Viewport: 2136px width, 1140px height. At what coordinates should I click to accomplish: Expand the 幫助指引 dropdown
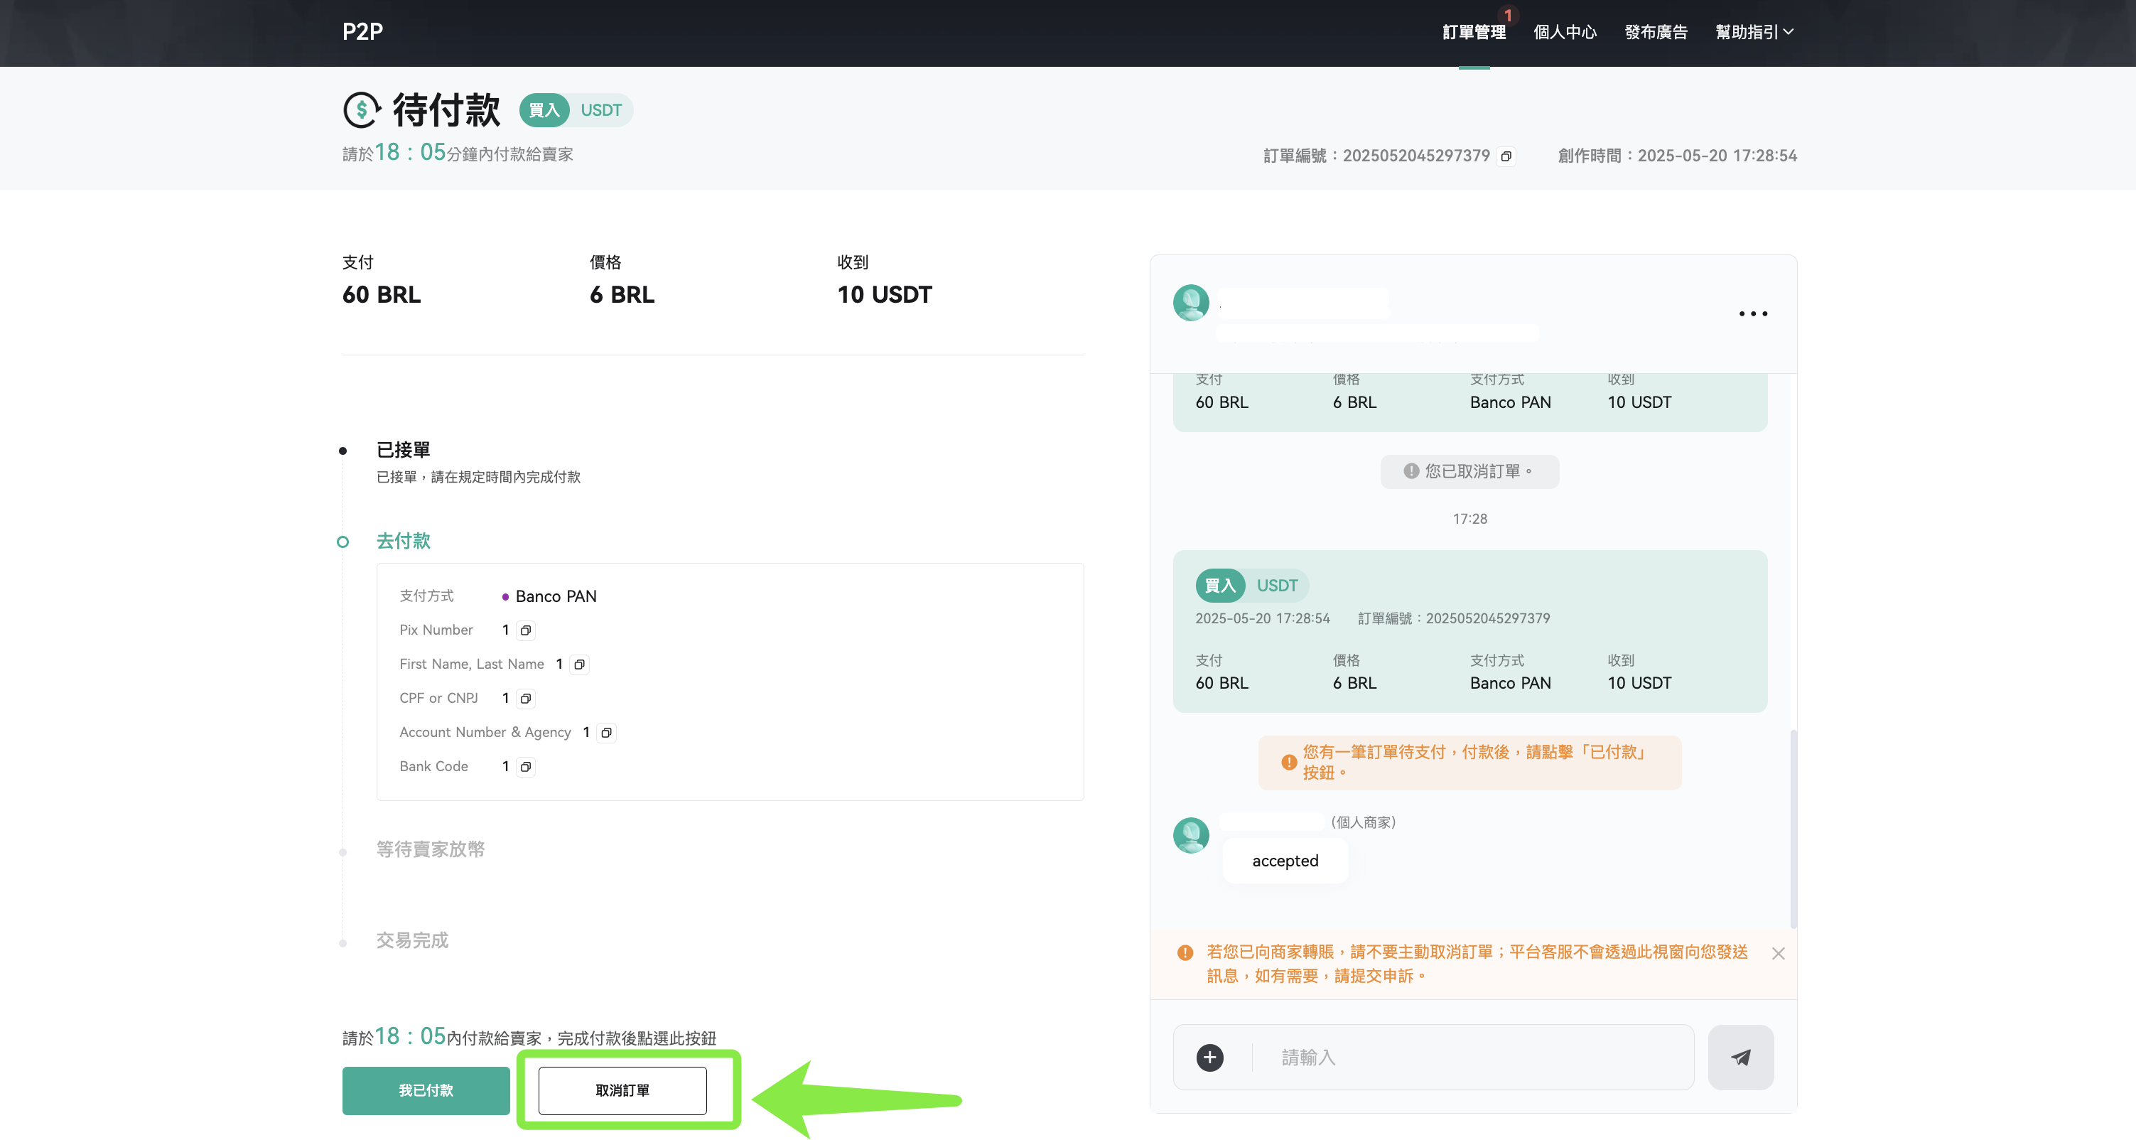[1754, 32]
